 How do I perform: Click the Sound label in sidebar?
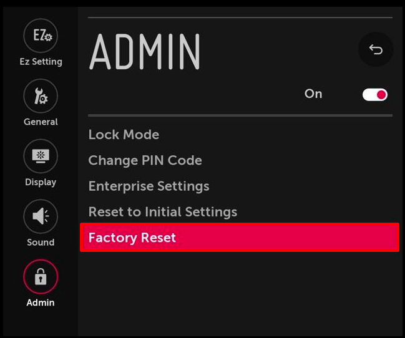41,242
